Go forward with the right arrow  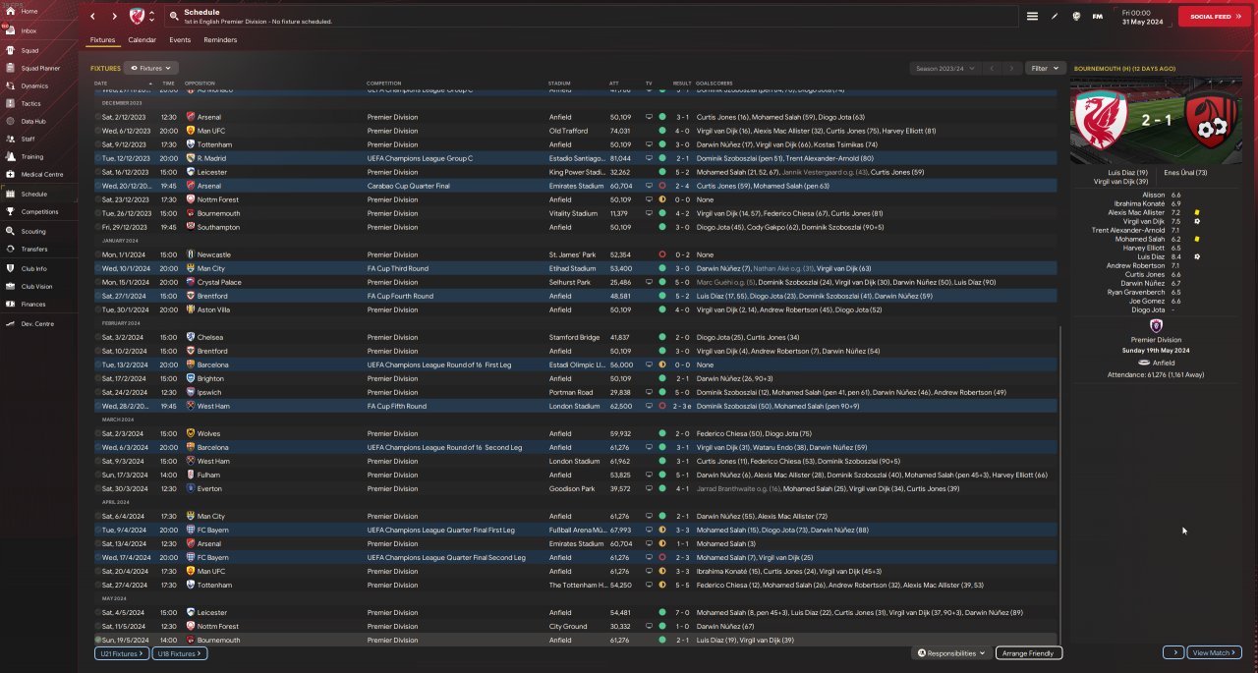[113, 17]
